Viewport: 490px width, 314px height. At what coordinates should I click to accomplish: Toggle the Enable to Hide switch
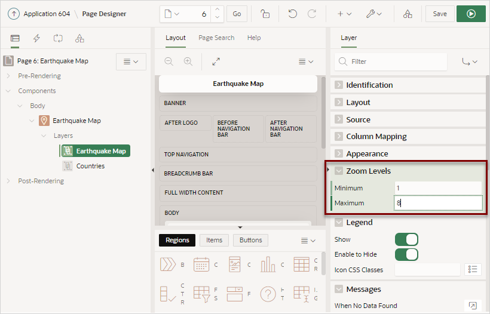pyautogui.click(x=406, y=254)
